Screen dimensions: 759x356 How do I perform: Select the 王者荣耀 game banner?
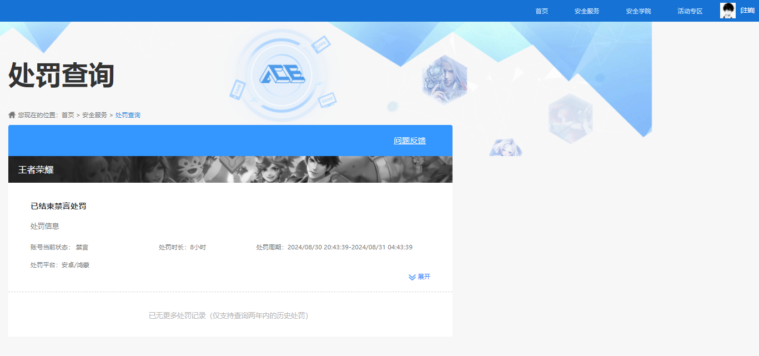pos(230,169)
